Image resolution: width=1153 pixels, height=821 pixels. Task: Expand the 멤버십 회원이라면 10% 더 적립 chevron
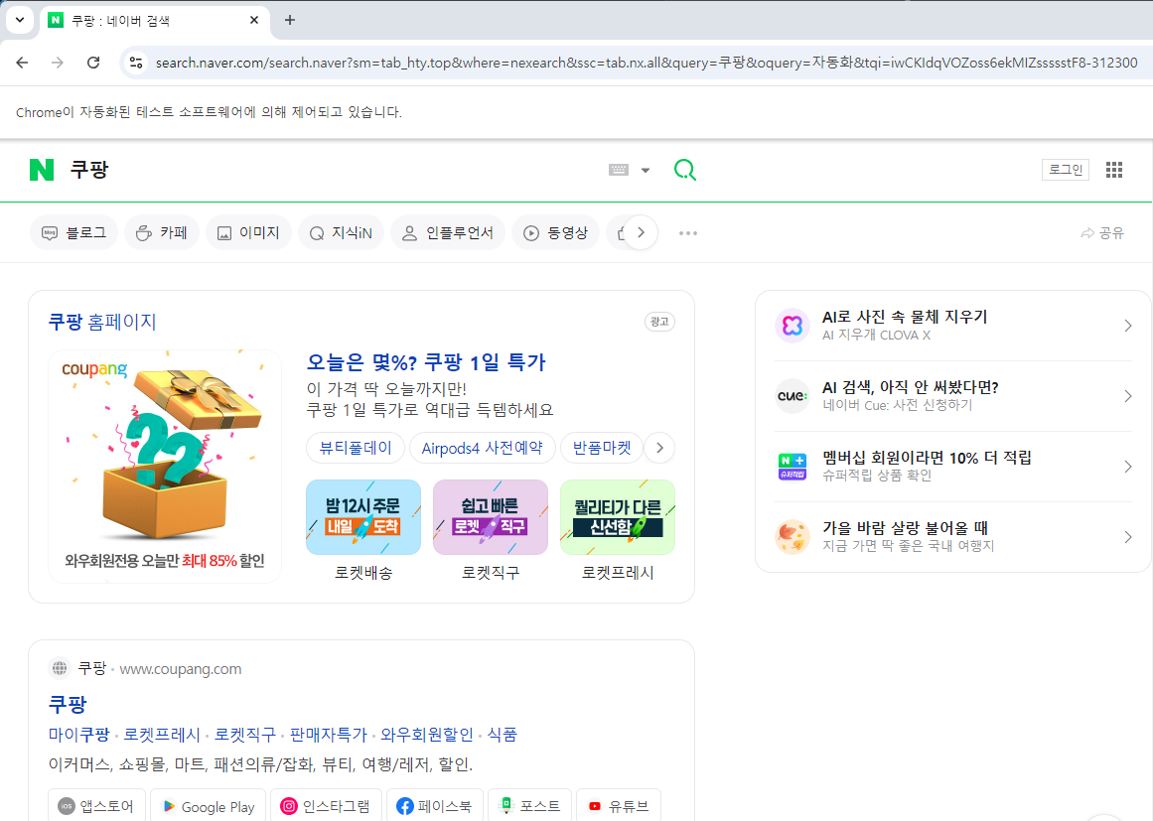click(1128, 467)
